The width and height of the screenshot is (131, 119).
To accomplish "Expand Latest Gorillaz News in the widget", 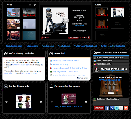I will click(x=111, y=61).
